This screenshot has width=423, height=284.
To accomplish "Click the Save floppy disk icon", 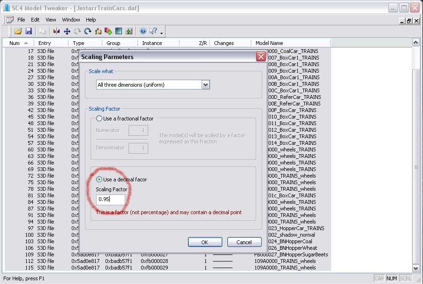I will (x=29, y=31).
